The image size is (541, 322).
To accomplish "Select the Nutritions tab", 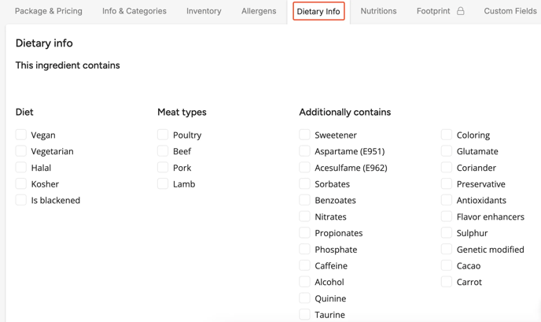I will (x=378, y=12).
